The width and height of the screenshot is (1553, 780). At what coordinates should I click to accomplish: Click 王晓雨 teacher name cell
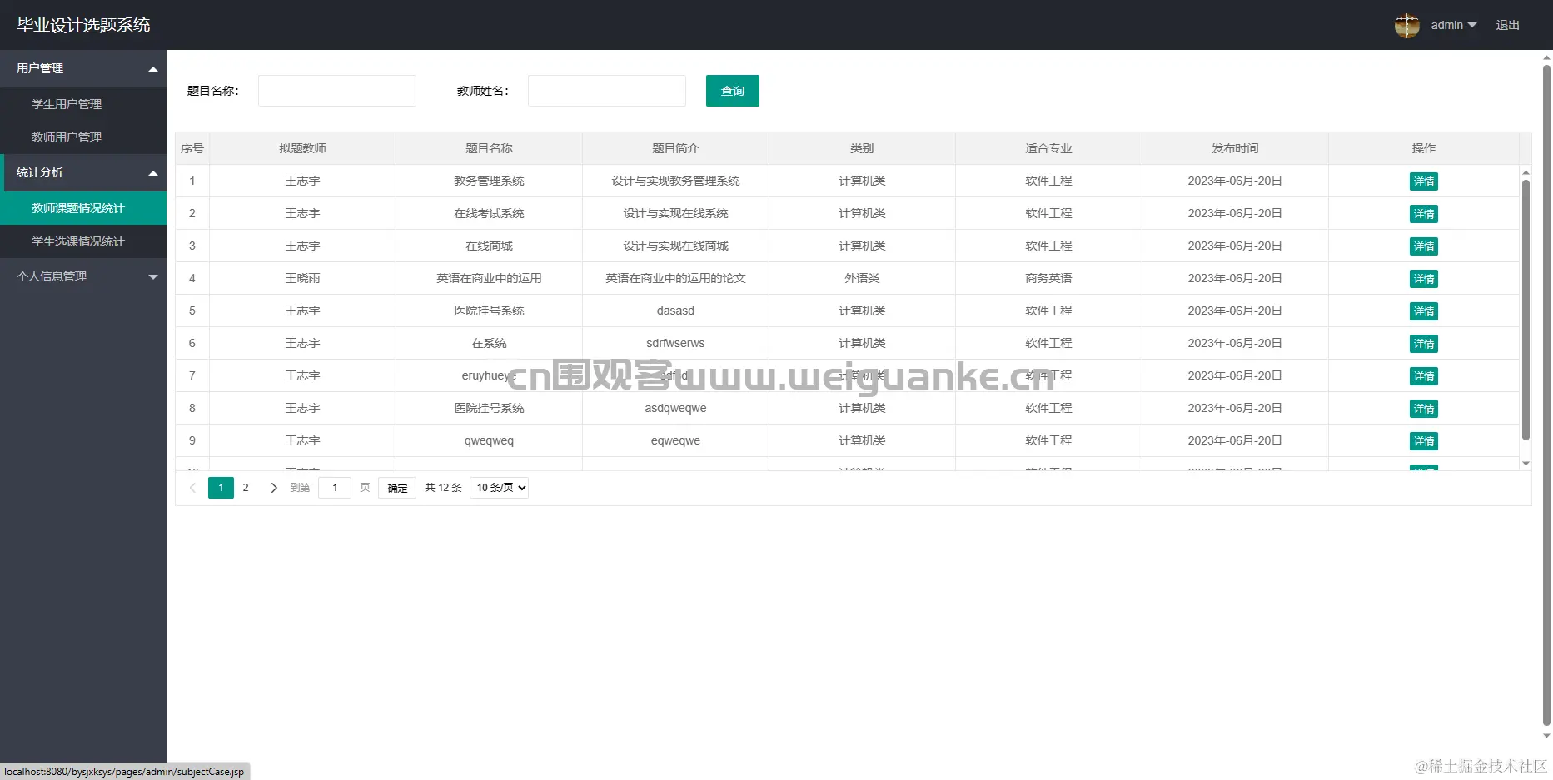click(x=302, y=278)
